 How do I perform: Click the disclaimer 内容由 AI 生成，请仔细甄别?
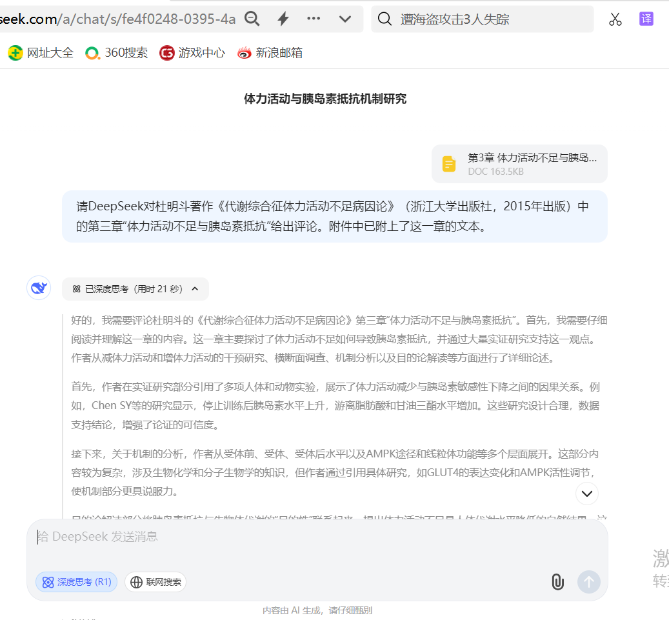tap(317, 610)
